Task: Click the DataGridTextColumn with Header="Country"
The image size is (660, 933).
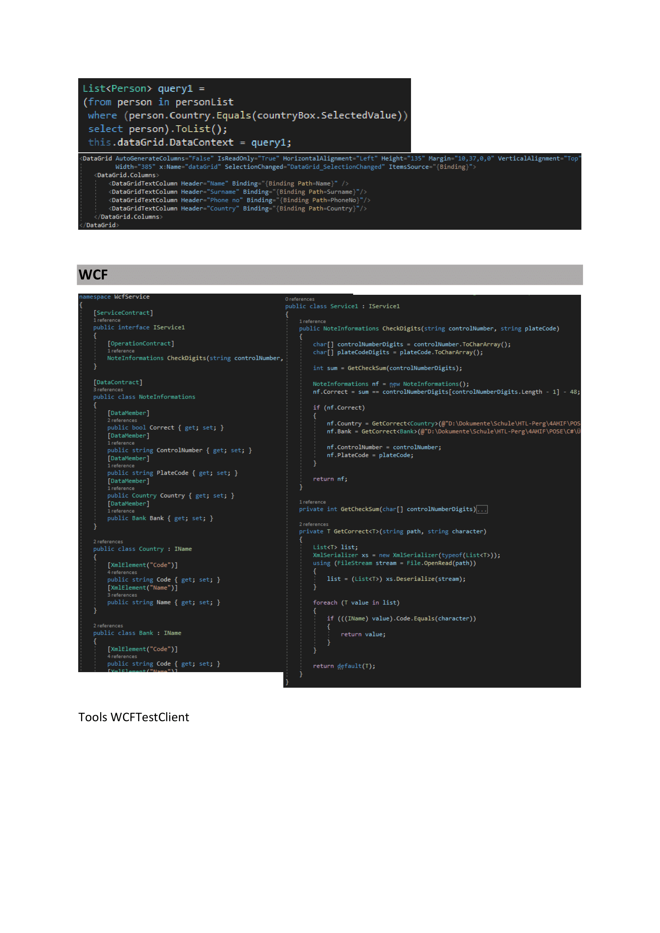Action: [x=238, y=209]
